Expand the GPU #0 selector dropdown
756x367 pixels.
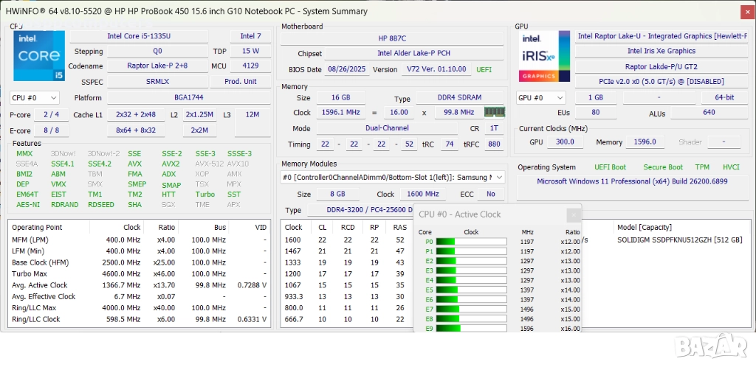542,97
